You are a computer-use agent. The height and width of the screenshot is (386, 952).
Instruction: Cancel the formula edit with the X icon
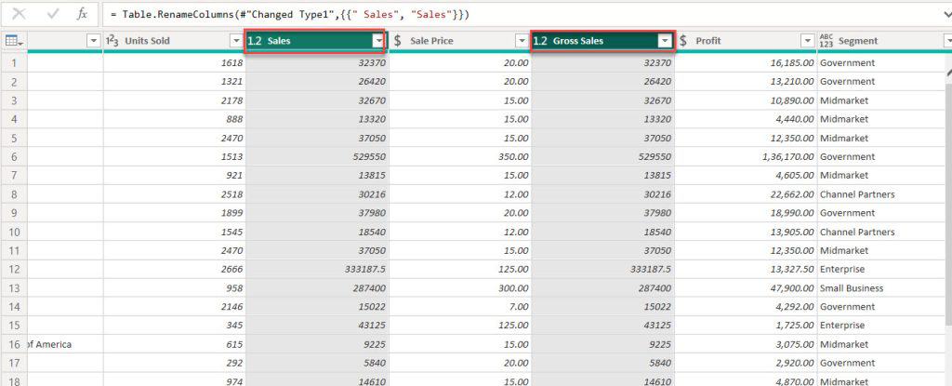tap(20, 14)
